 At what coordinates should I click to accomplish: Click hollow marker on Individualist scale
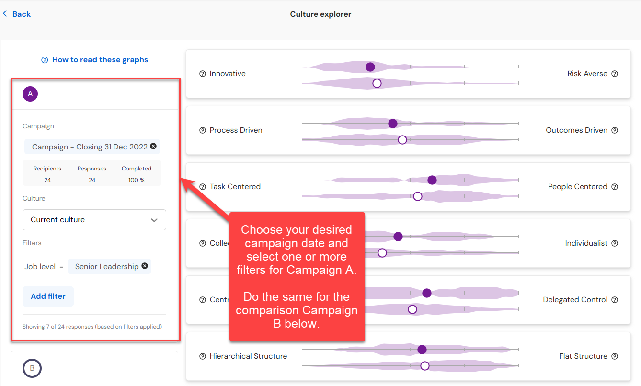click(x=382, y=253)
